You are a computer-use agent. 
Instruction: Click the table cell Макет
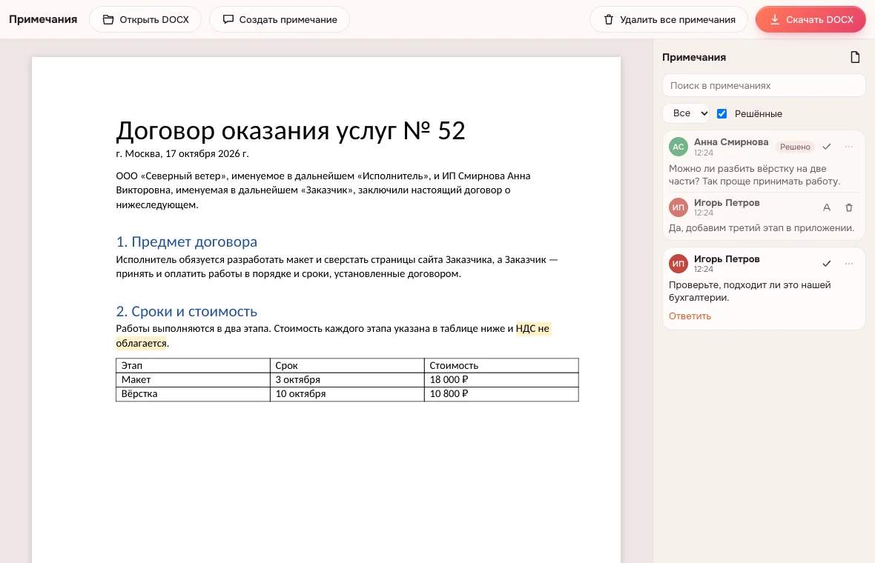[x=193, y=379]
